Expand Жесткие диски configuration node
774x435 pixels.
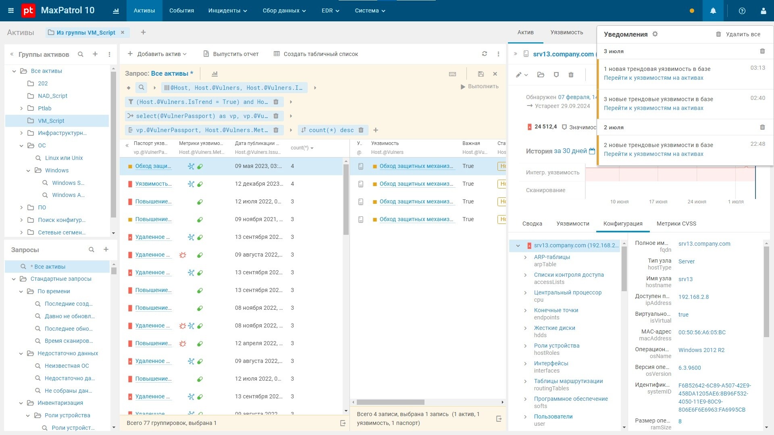tap(525, 328)
